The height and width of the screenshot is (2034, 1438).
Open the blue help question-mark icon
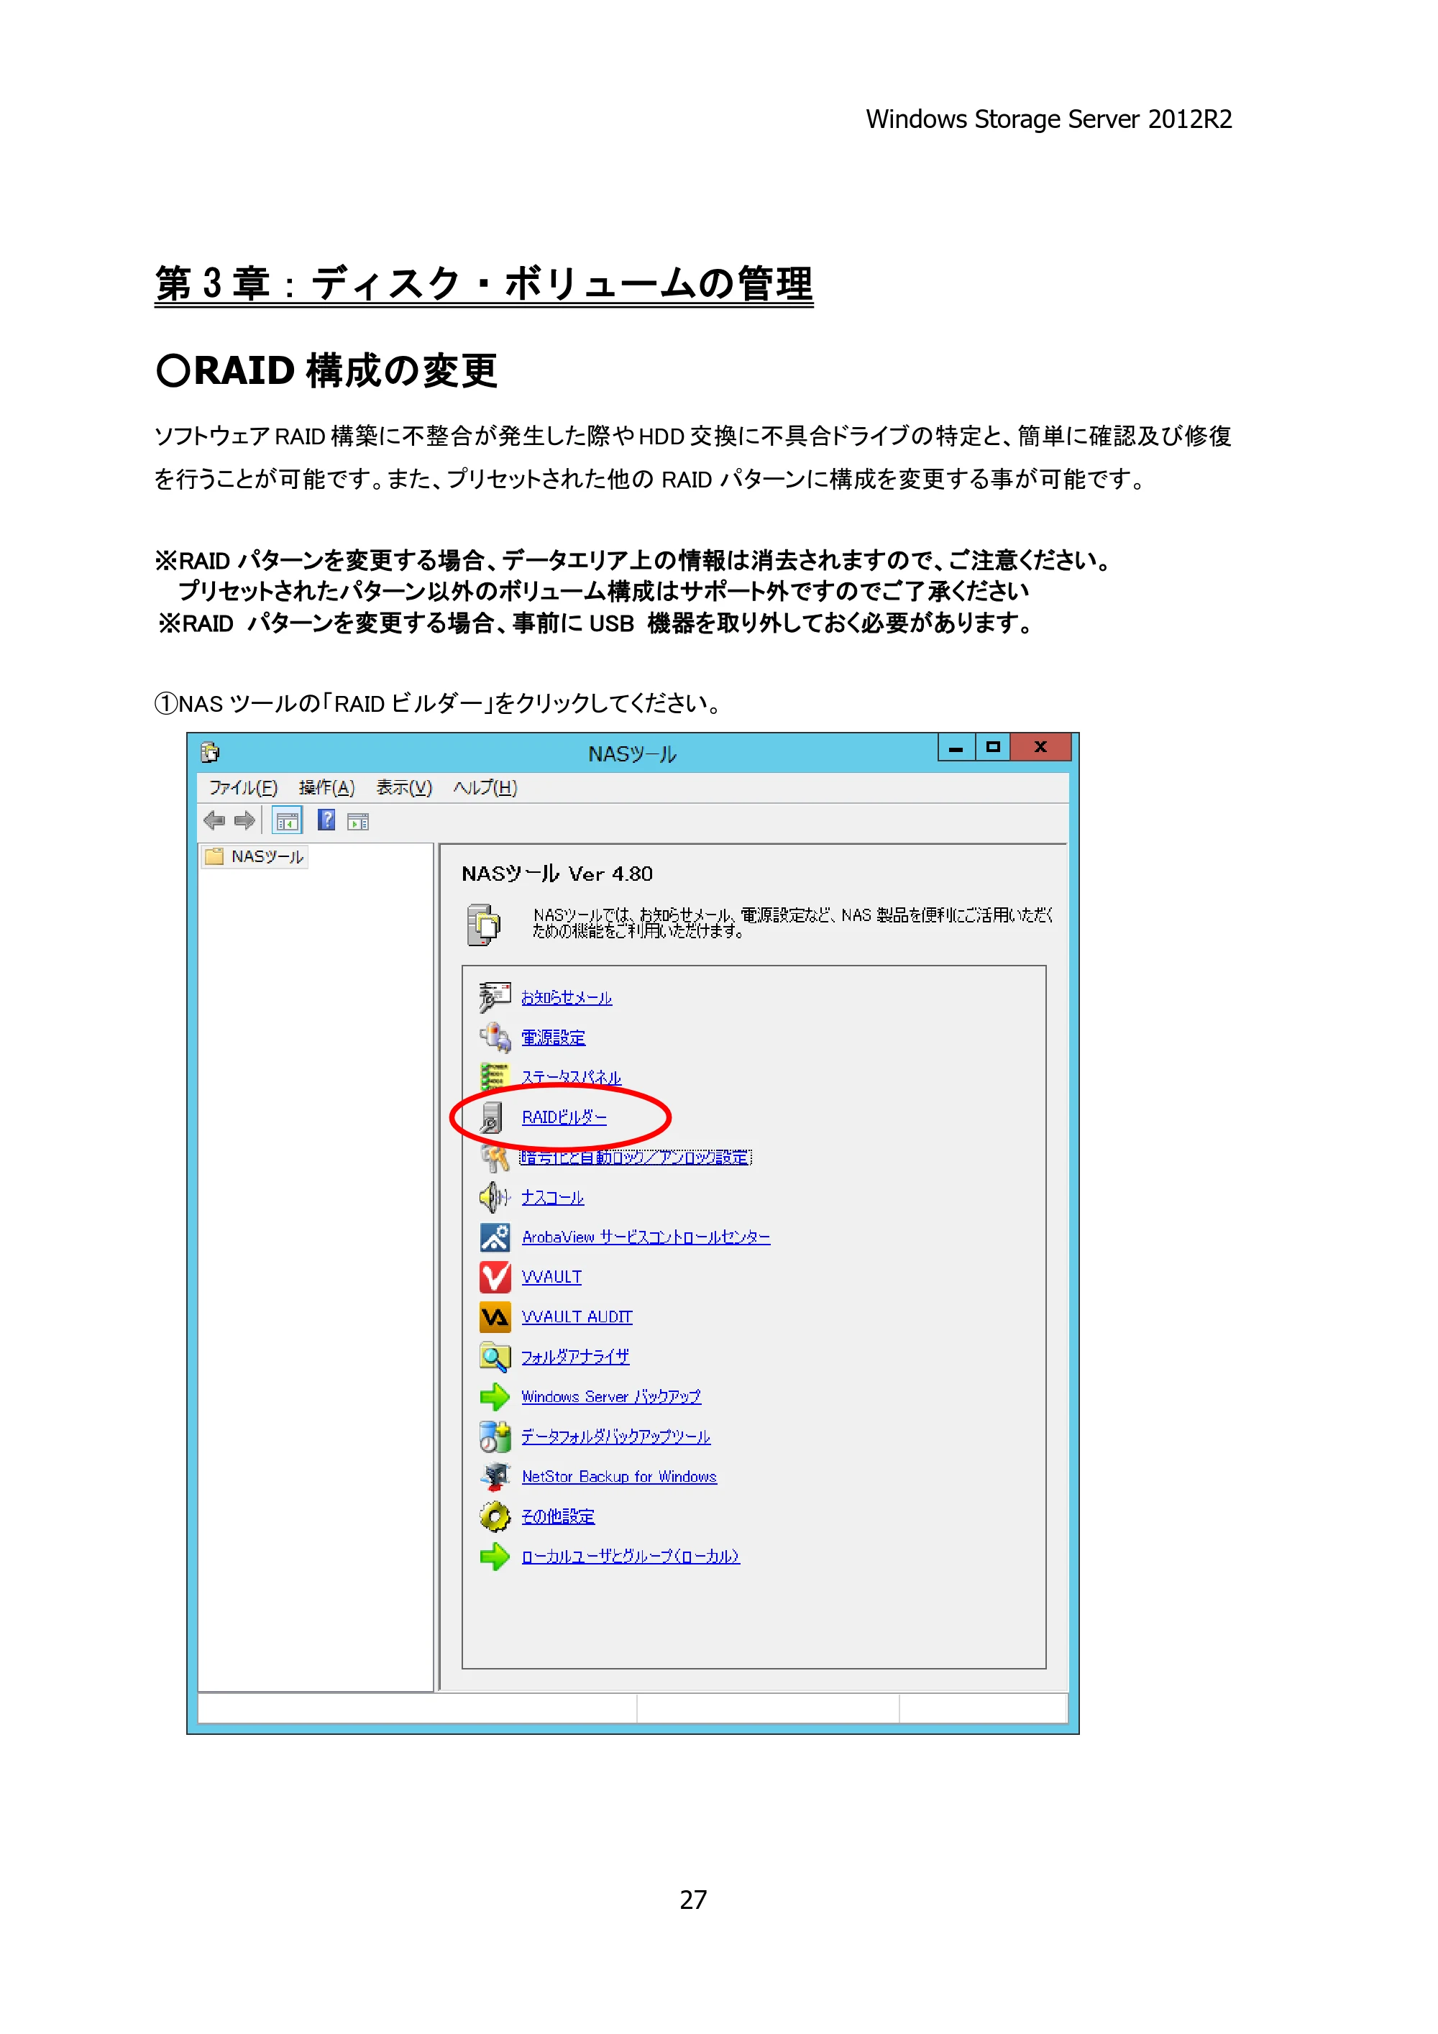(x=327, y=820)
